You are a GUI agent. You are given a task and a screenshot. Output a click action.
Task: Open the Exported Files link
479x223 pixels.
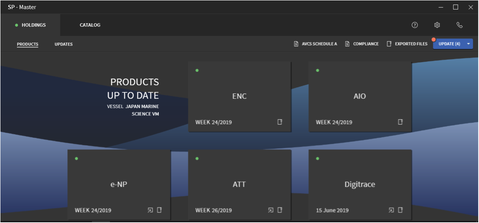coord(411,44)
